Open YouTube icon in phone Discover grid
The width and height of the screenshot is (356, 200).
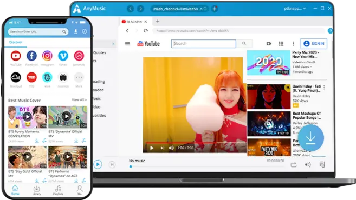pyautogui.click(x=16, y=56)
